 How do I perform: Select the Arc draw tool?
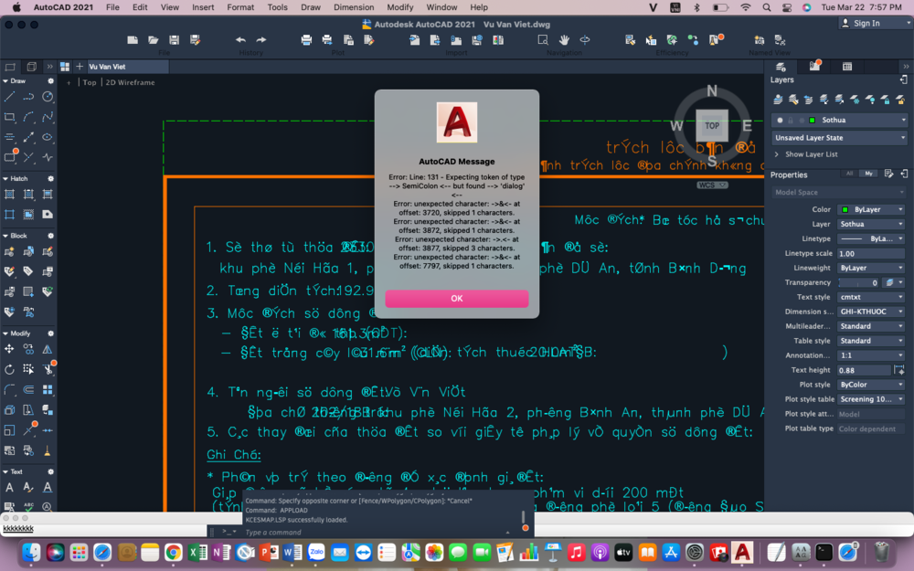pyautogui.click(x=28, y=117)
